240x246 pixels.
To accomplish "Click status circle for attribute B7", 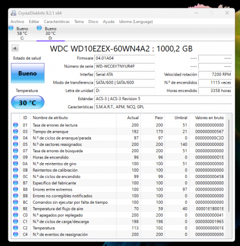I will (x=15, y=183).
